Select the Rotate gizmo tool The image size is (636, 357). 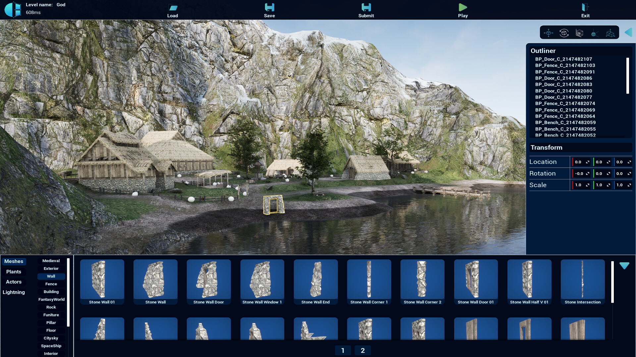tap(564, 33)
